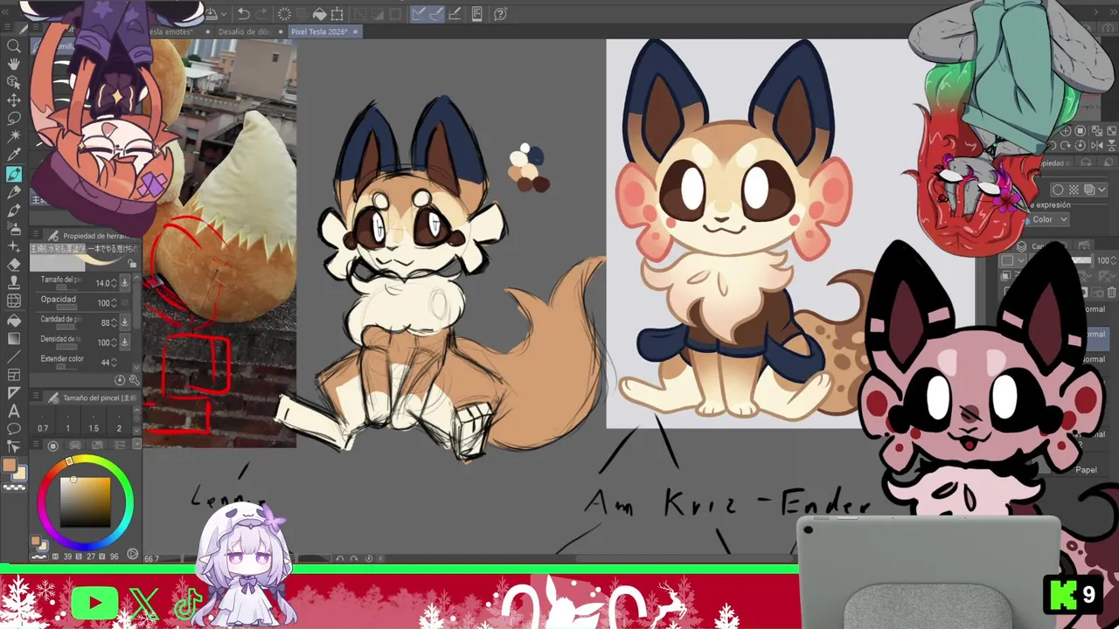Open Tamaño del pincel panel menu
Image resolution: width=1119 pixels, height=629 pixels.
pos(36,396)
